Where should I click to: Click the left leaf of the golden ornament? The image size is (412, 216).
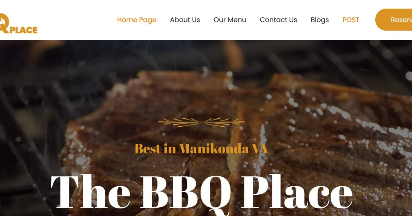(x=178, y=122)
